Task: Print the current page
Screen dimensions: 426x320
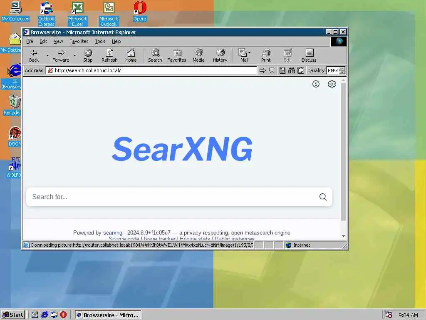Action: (x=266, y=55)
